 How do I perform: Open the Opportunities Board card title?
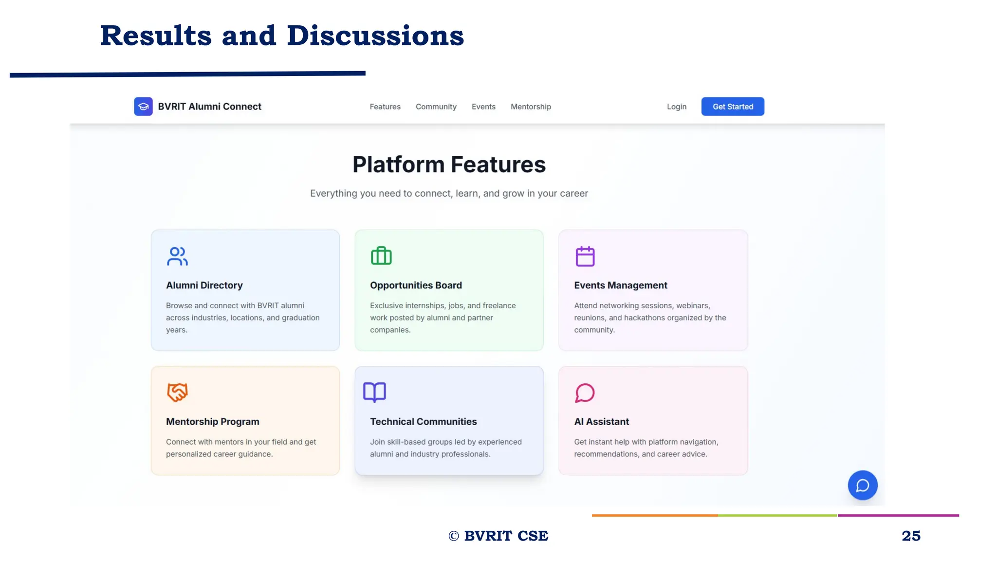point(416,285)
